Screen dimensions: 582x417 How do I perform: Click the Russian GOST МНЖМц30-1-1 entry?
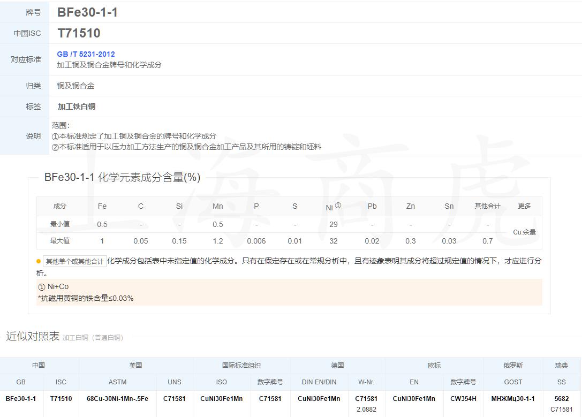click(513, 399)
